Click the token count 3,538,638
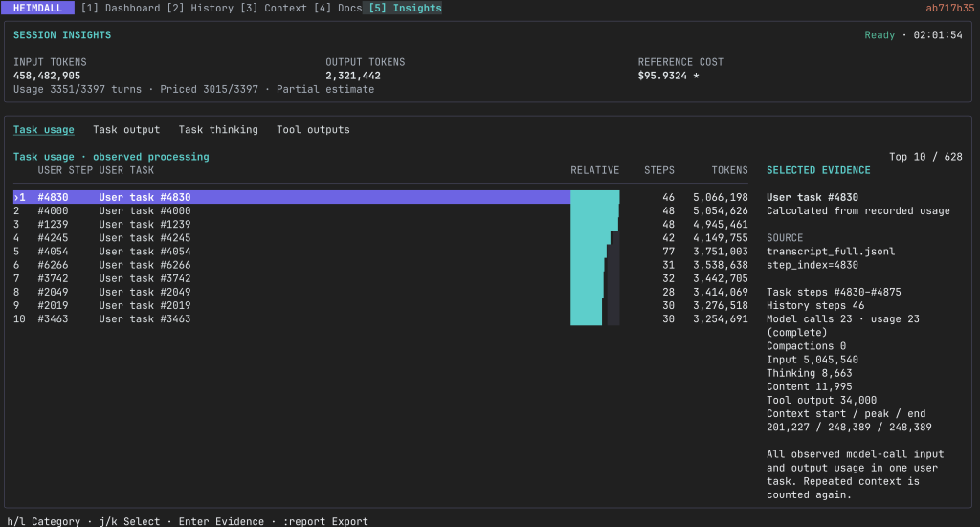Viewport: 980px width, 527px height. coord(720,265)
